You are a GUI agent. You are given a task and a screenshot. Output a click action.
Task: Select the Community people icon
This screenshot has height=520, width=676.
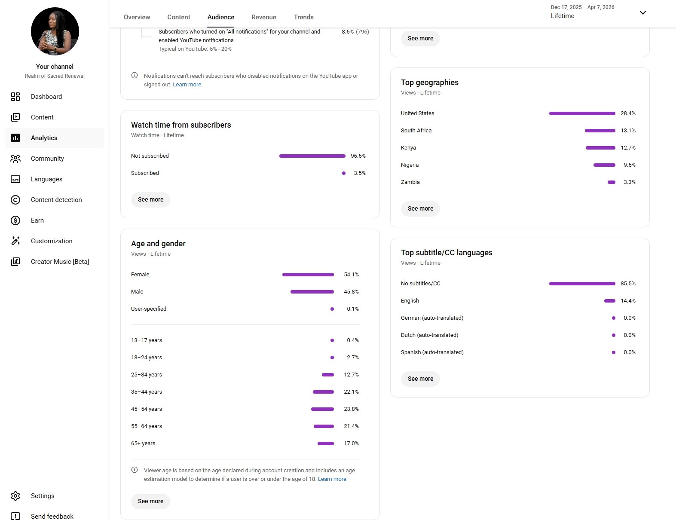[x=15, y=159]
